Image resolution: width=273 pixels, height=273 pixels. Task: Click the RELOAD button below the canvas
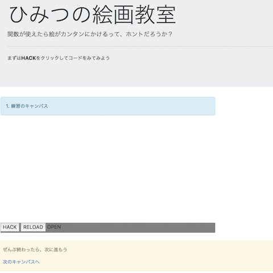pyautogui.click(x=33, y=227)
